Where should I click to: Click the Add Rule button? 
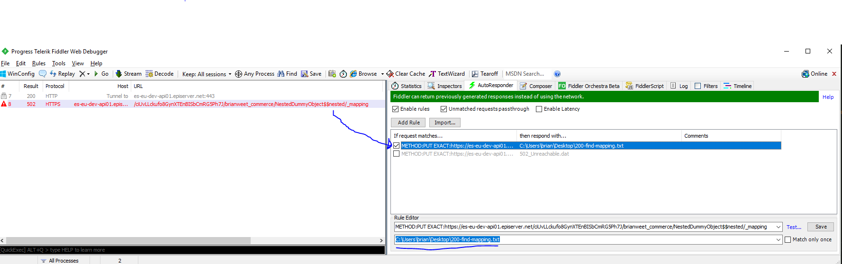click(x=408, y=123)
